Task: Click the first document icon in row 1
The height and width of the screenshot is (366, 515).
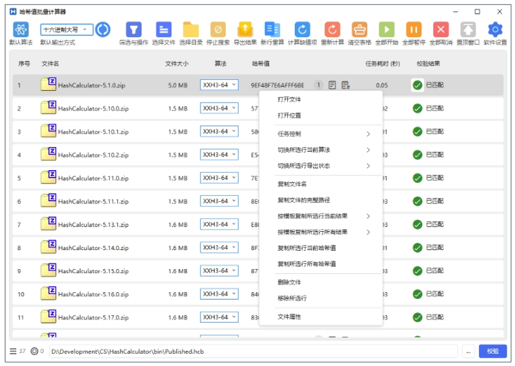Action: 332,85
